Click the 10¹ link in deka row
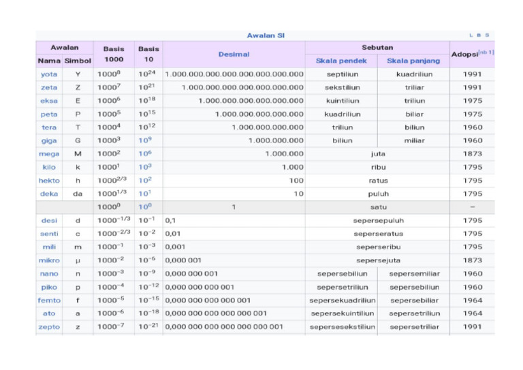The width and height of the screenshot is (523, 370). click(x=145, y=194)
